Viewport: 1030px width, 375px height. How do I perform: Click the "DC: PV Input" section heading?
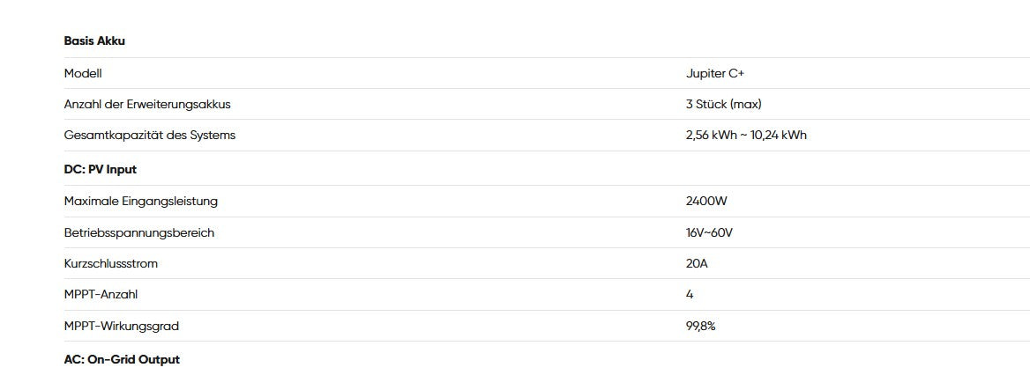[x=101, y=169]
